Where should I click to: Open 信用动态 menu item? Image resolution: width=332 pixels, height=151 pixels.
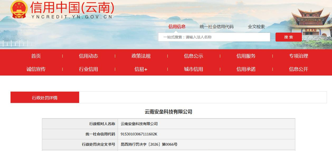[88, 56]
